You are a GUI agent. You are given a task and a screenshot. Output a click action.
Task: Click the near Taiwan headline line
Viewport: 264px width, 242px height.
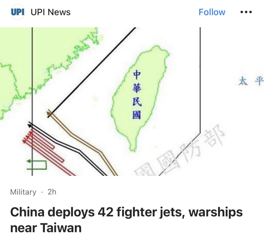(x=46, y=228)
